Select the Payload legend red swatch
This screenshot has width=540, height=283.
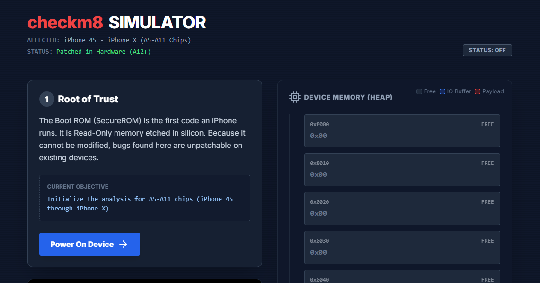tap(478, 91)
